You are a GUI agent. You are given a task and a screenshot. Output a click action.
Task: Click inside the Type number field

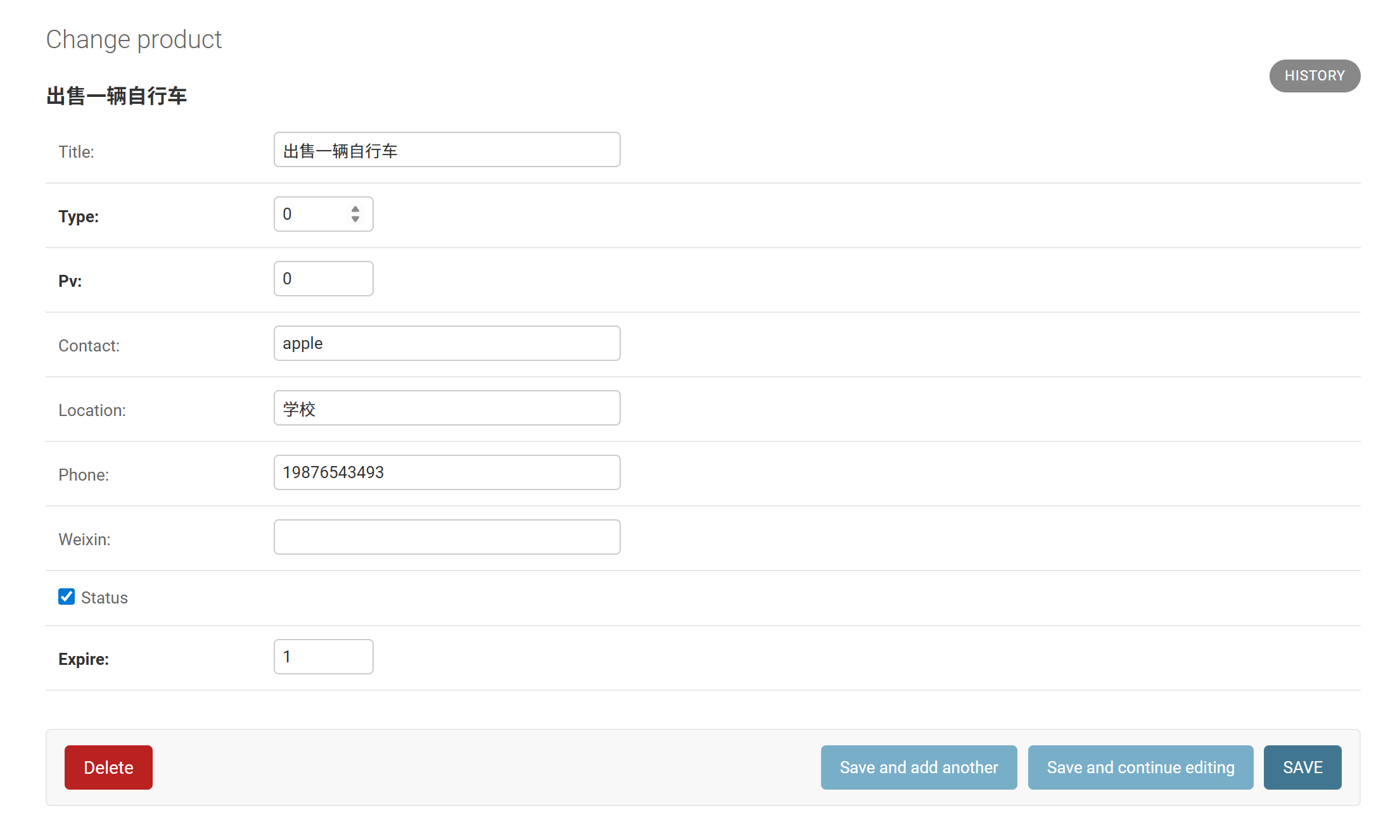pyautogui.click(x=310, y=215)
